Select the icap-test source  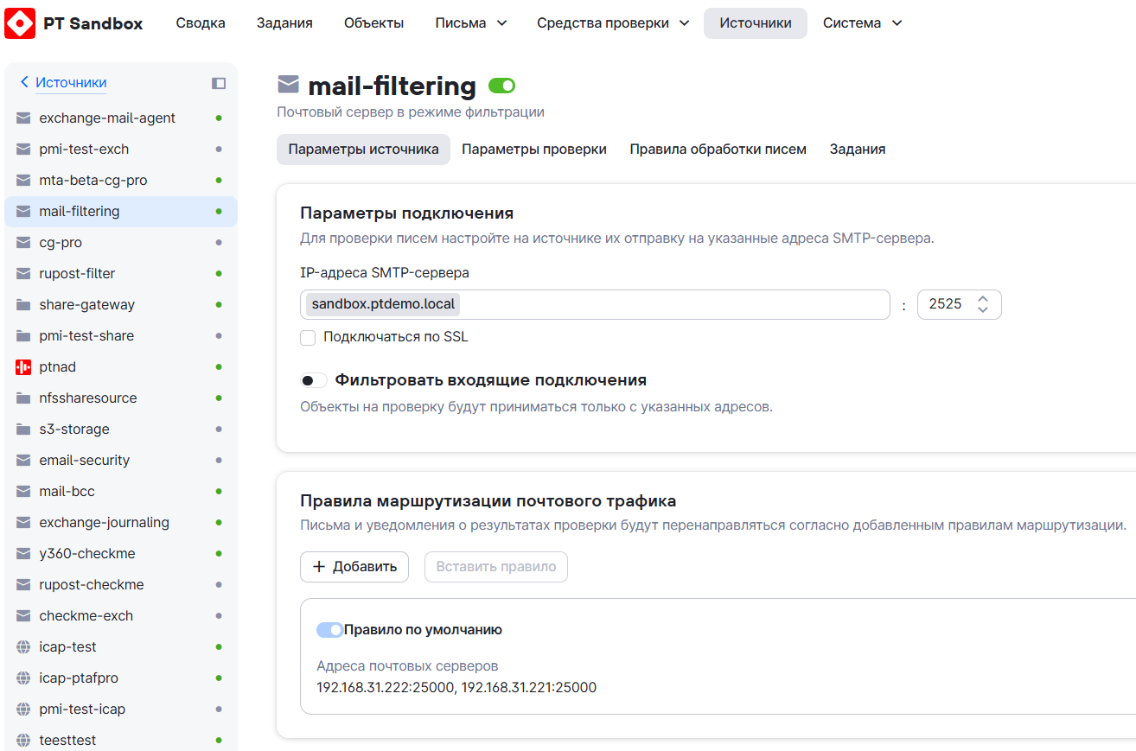click(121, 647)
